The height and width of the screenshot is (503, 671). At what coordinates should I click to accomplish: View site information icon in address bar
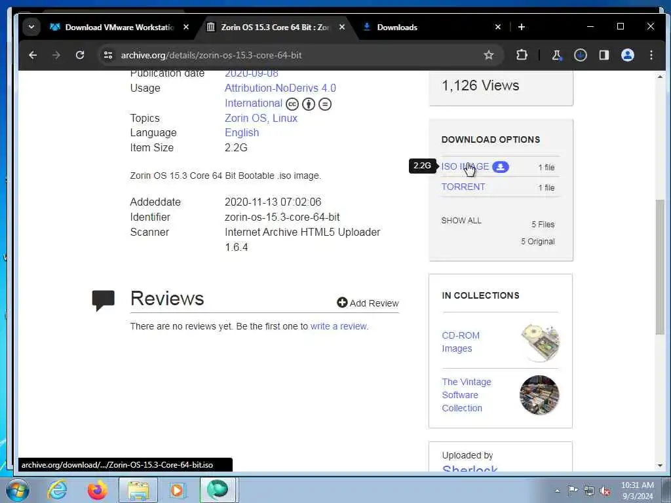click(108, 55)
